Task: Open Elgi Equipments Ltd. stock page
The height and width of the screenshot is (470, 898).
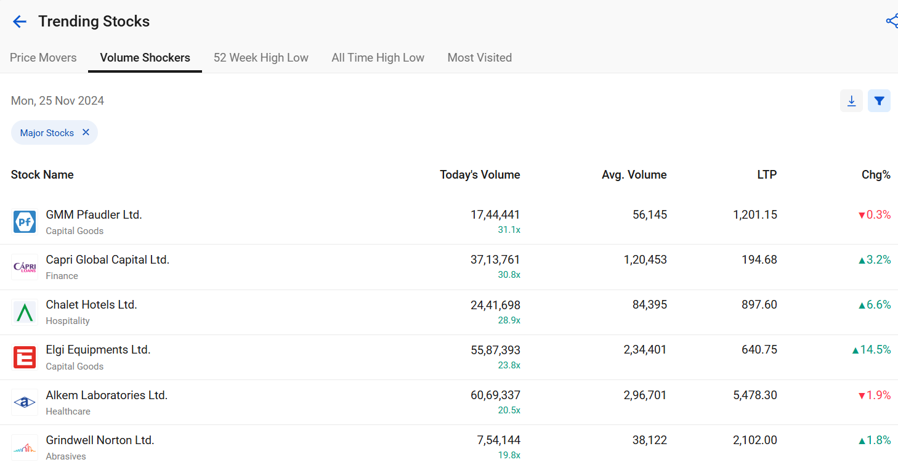Action: pyautogui.click(x=98, y=349)
